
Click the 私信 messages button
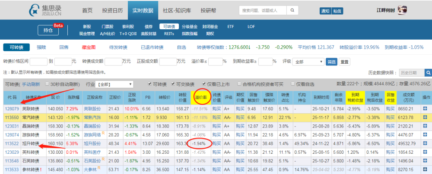tap(337, 11)
